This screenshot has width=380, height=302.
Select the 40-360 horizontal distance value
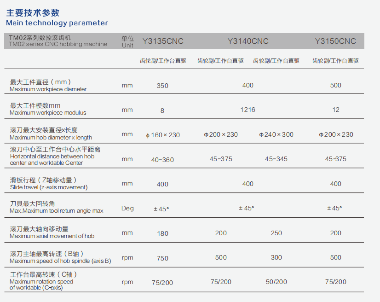tap(162, 159)
